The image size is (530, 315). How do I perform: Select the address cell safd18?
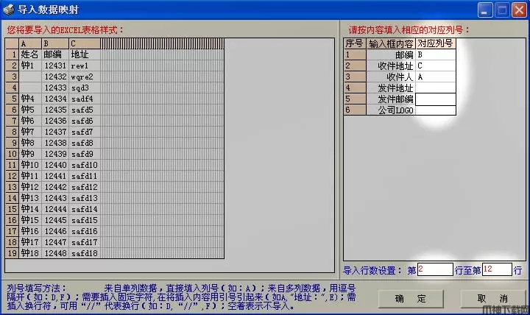pos(84,253)
